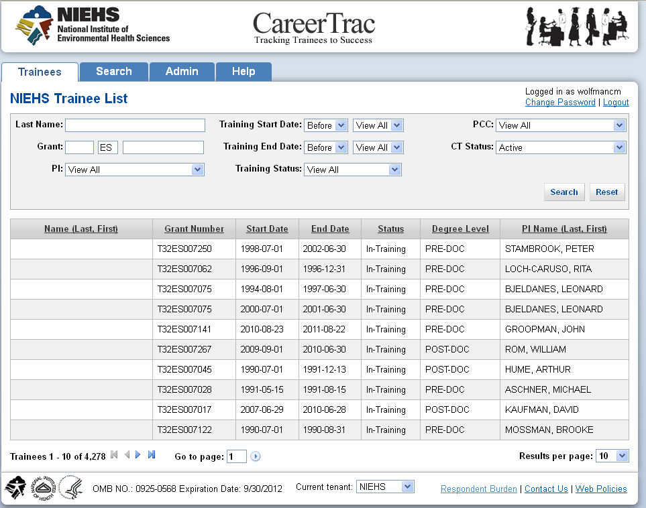Open the Contact Us link
Image resolution: width=646 pixels, height=508 pixels.
point(546,489)
